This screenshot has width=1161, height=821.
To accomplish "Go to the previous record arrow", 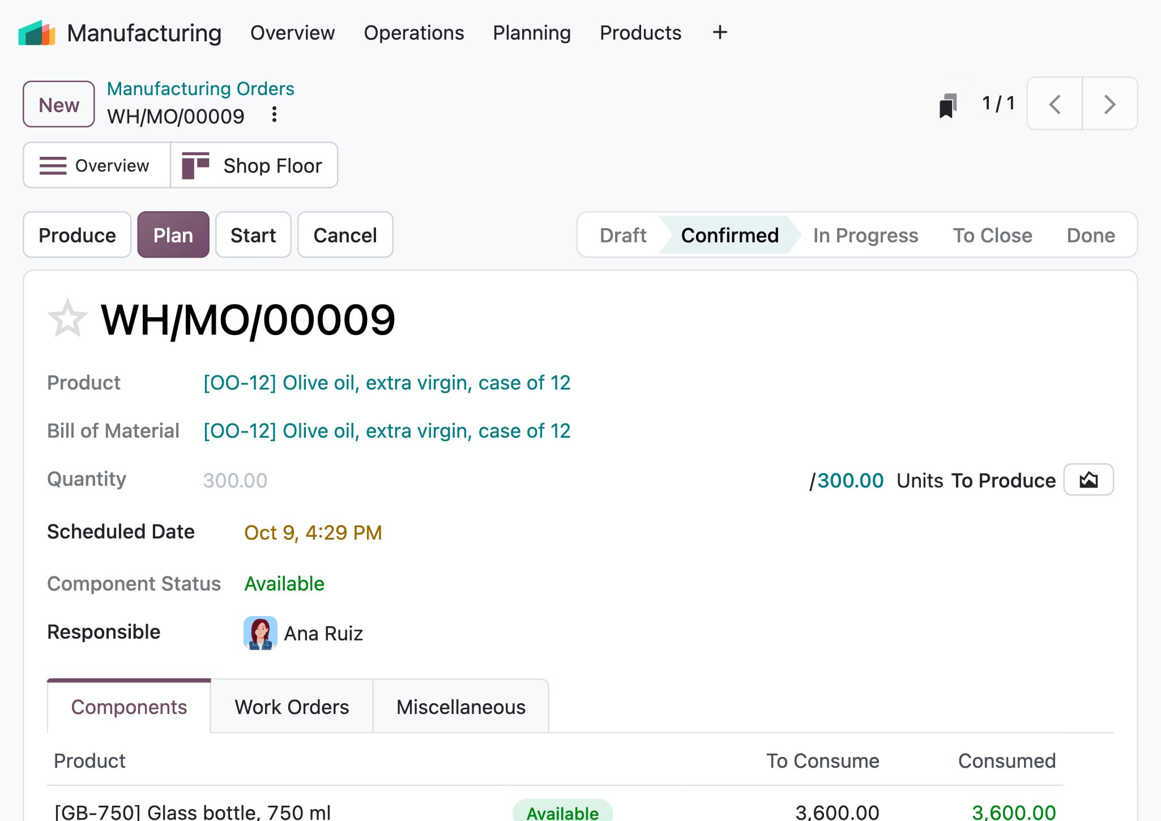I will coord(1055,104).
